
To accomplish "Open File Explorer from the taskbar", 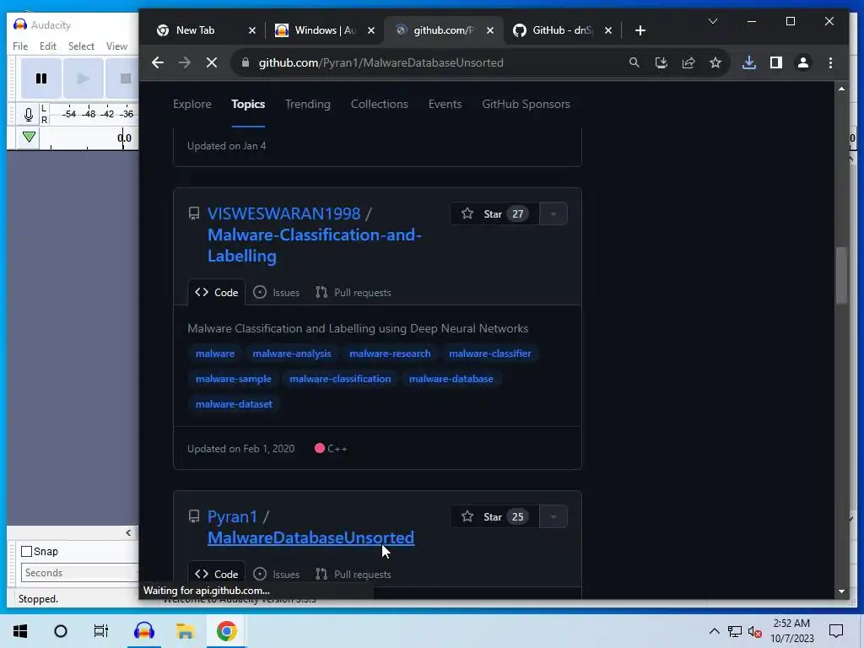I will [185, 631].
